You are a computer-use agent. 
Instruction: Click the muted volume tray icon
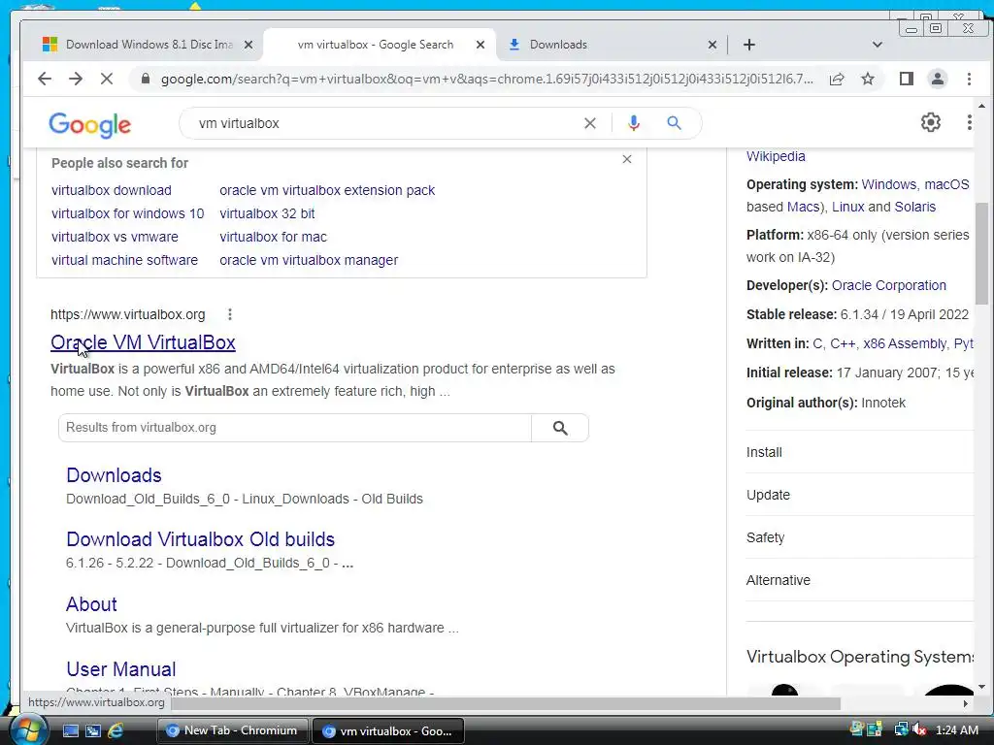[x=919, y=729]
